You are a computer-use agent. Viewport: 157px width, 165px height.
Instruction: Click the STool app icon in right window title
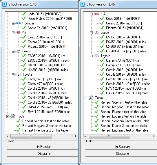[x=83, y=4]
